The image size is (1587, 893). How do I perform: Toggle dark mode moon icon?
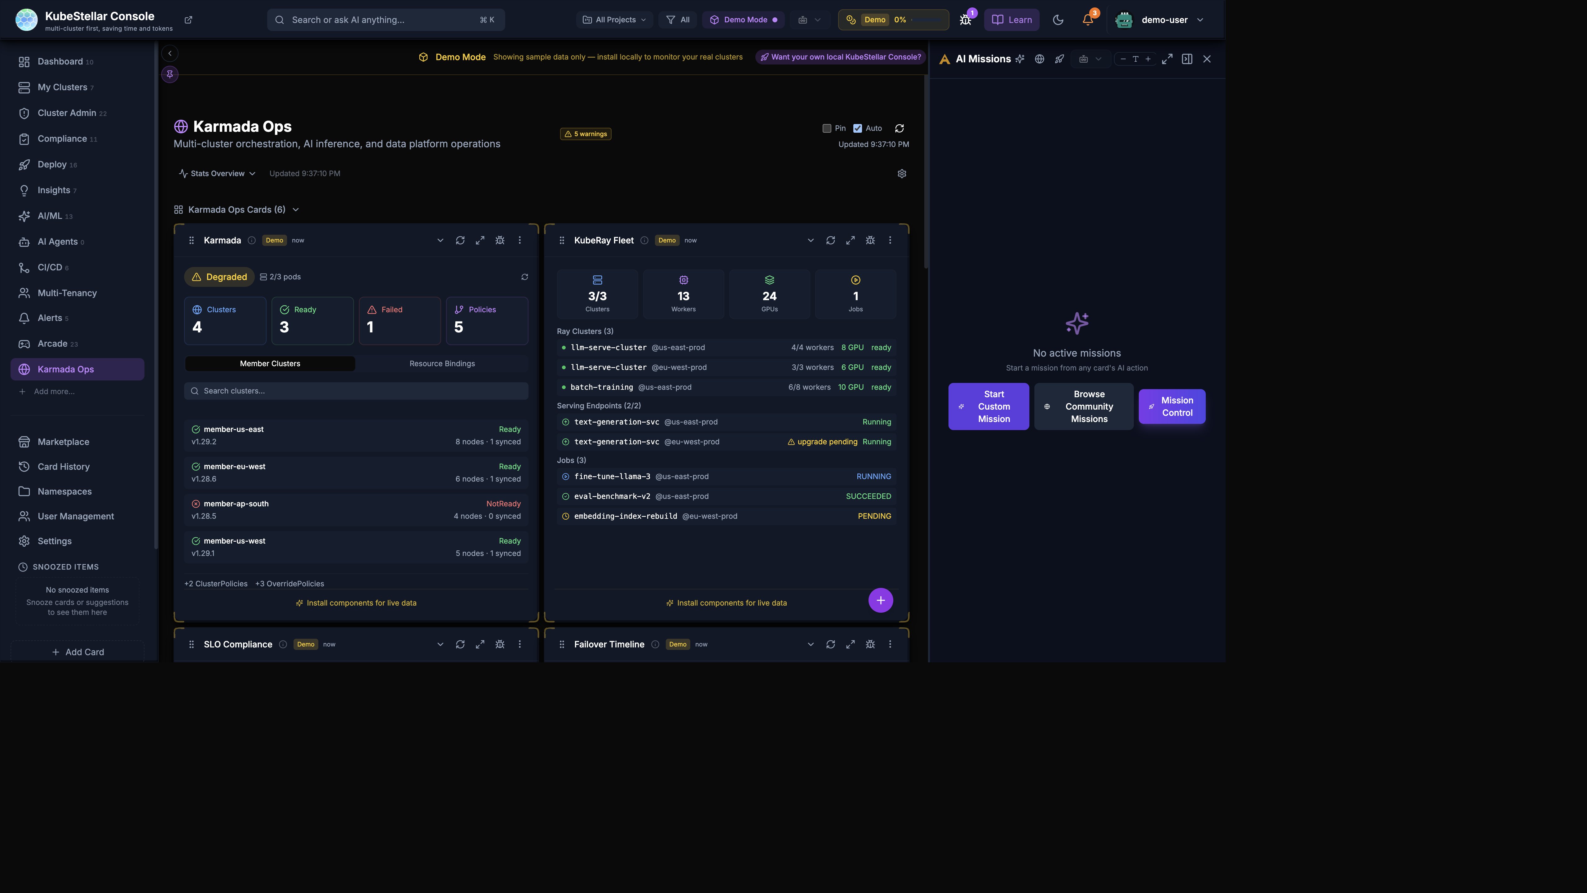tap(1058, 20)
